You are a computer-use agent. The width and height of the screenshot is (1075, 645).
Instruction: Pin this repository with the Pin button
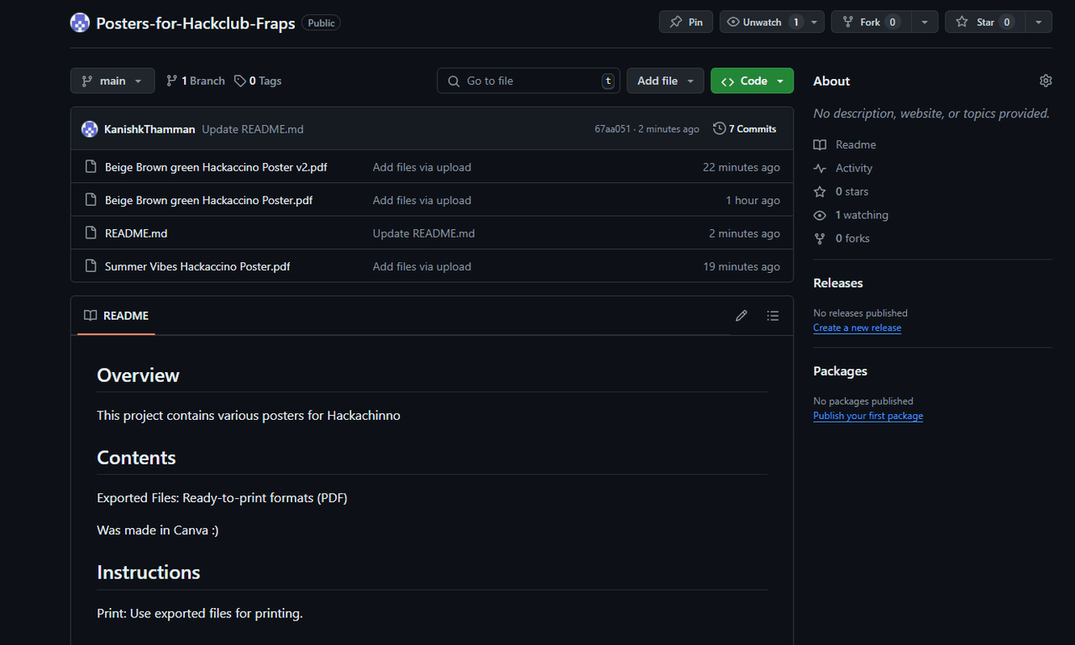tap(686, 22)
